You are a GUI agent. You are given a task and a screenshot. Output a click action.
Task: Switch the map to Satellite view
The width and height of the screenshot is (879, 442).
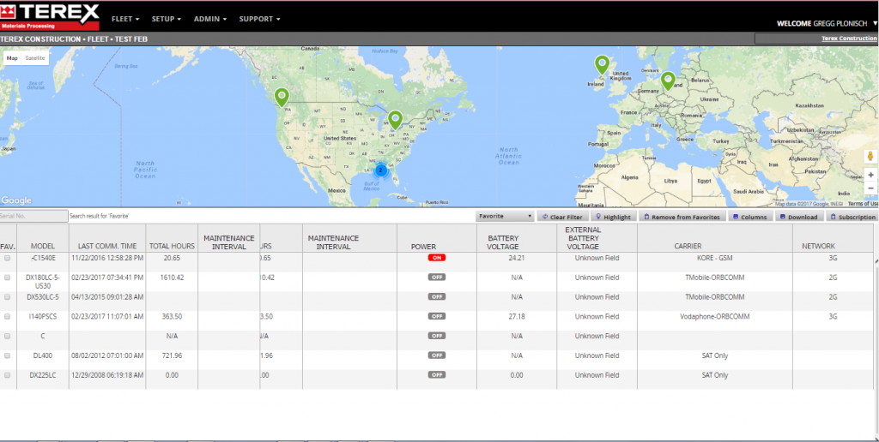point(34,58)
